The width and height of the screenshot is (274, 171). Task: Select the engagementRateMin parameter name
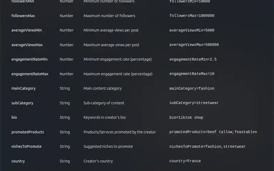(x=30, y=59)
